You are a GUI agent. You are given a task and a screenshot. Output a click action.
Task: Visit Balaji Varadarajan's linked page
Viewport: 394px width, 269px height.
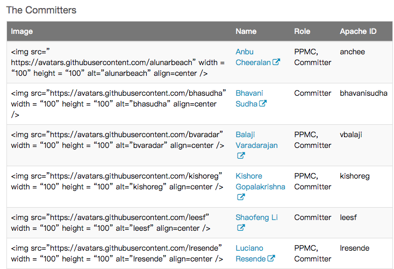pyautogui.click(x=256, y=140)
